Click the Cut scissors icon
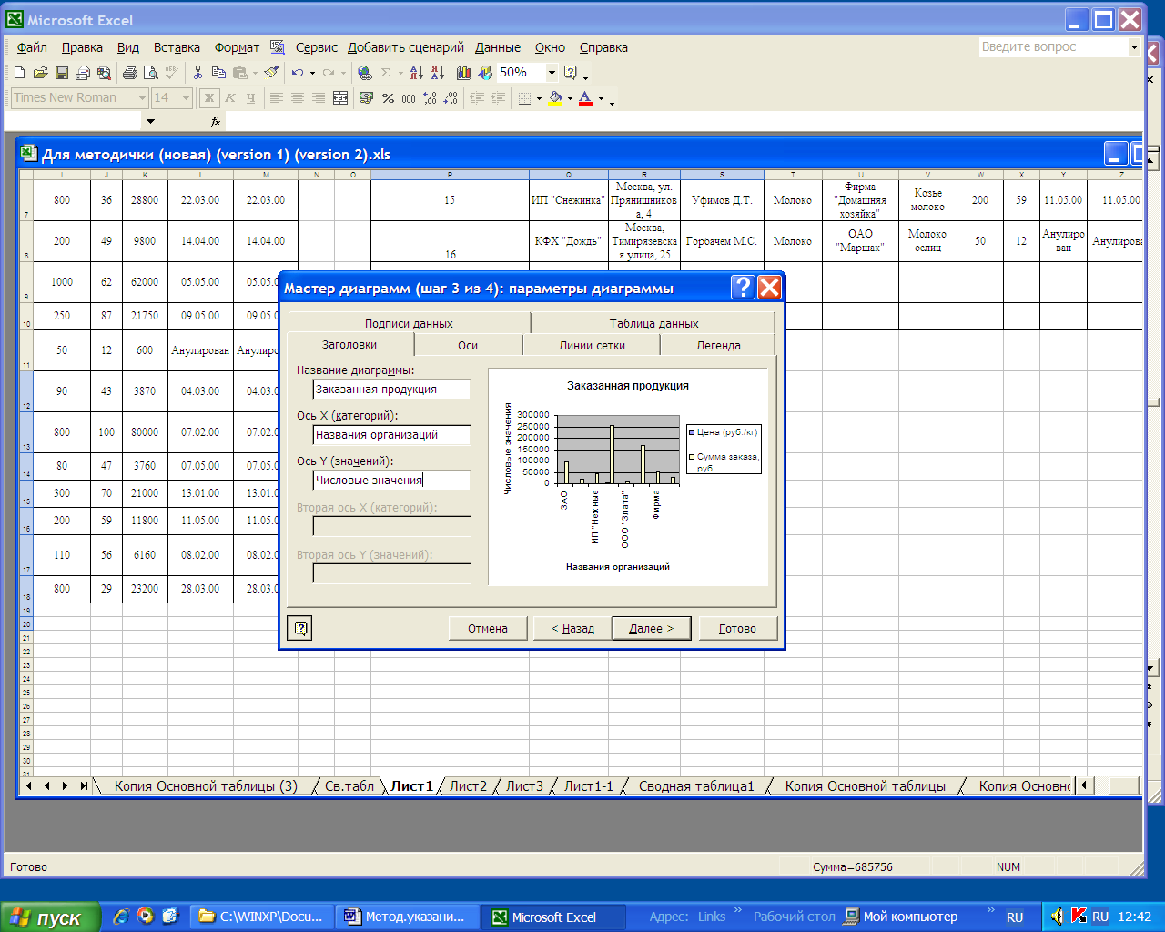Screen dimensions: 1165x932 (198, 73)
